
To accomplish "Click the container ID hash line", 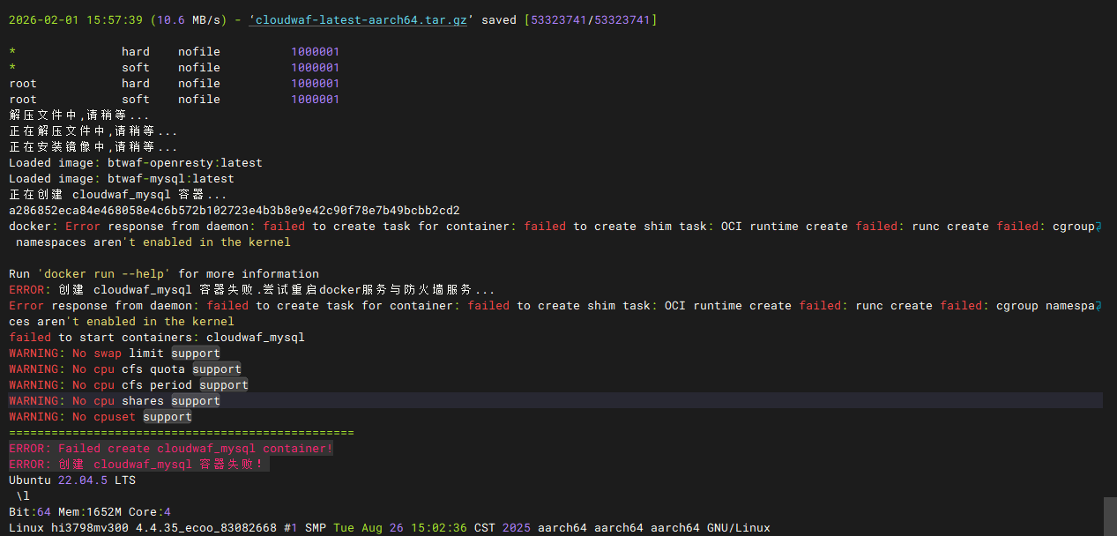I will click(x=234, y=210).
